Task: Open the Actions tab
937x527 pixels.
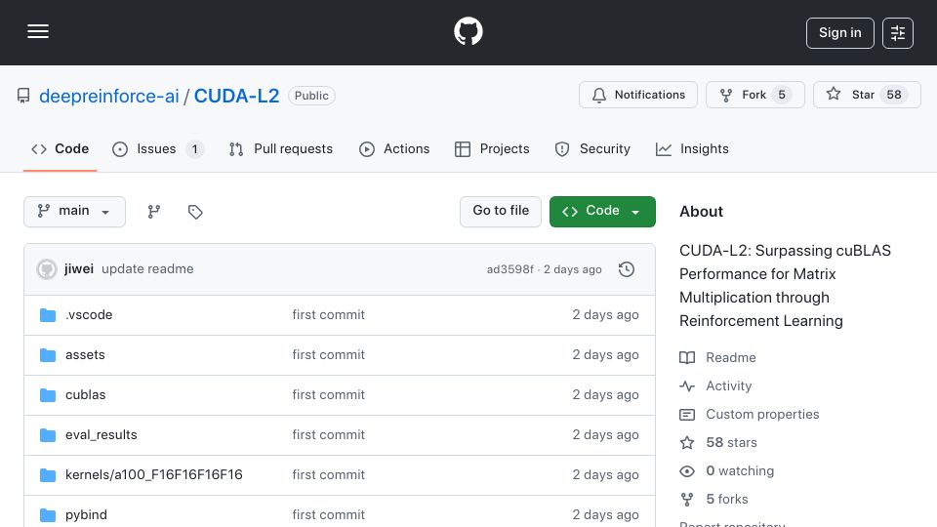Action: pos(394,148)
